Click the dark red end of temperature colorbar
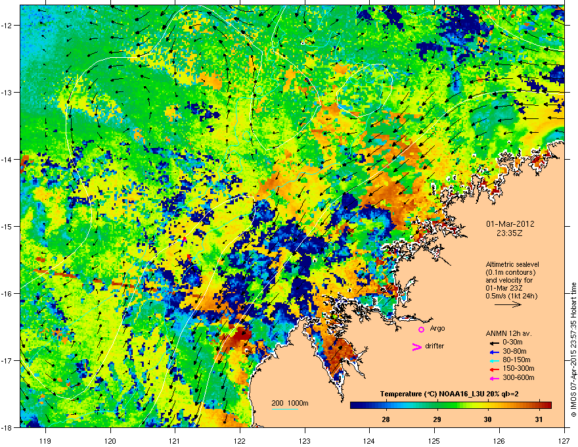The image size is (578, 447). 548,406
